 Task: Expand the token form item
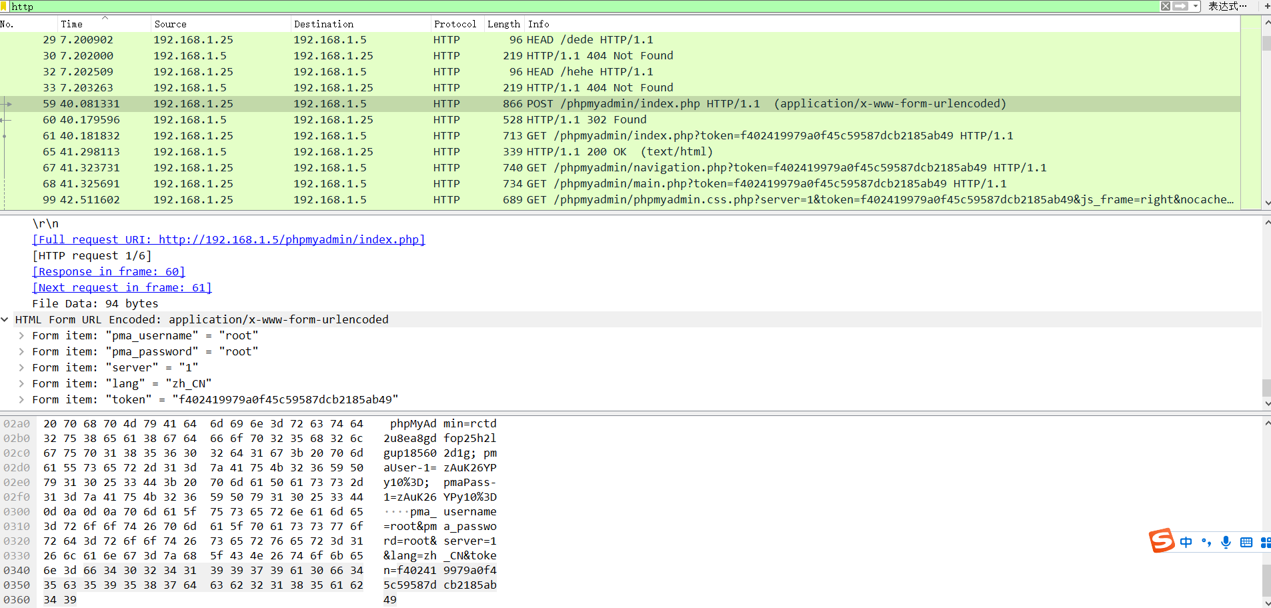point(21,400)
